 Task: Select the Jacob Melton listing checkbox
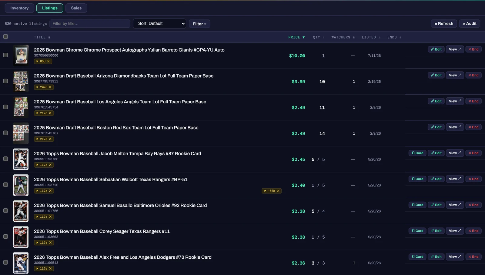pos(5,159)
